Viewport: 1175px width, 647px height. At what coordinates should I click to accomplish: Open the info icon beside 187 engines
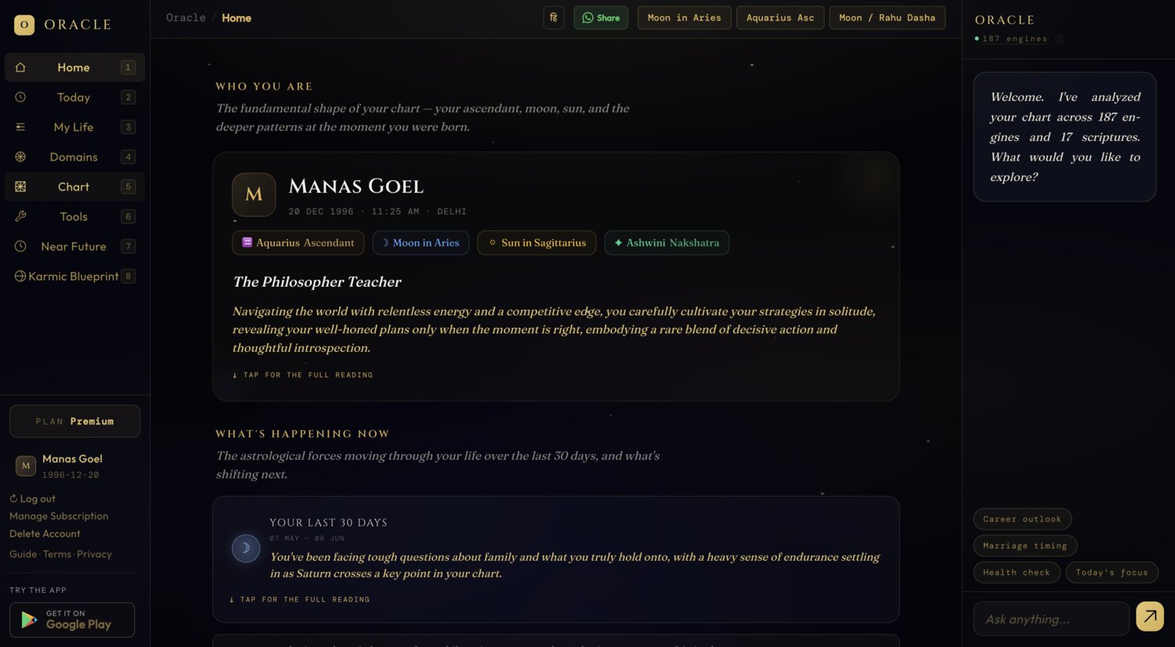1059,38
